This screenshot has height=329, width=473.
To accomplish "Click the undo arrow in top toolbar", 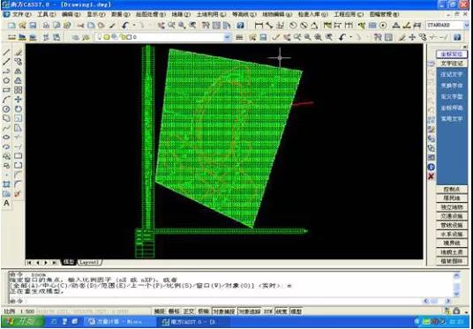I will [x=125, y=26].
